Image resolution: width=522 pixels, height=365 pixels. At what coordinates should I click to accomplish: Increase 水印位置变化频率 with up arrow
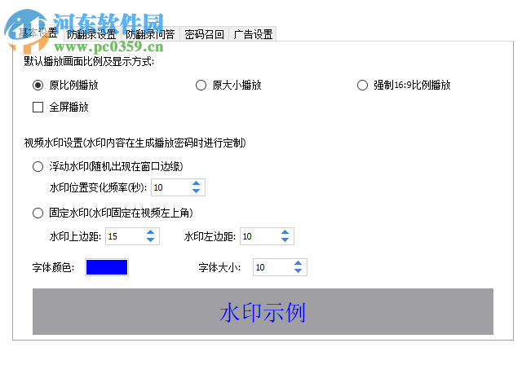(196, 183)
